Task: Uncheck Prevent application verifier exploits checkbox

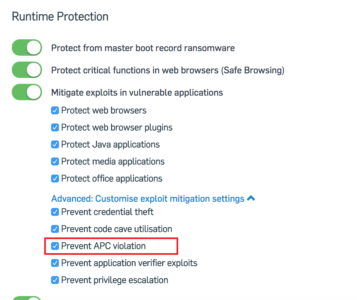Action: click(x=55, y=263)
